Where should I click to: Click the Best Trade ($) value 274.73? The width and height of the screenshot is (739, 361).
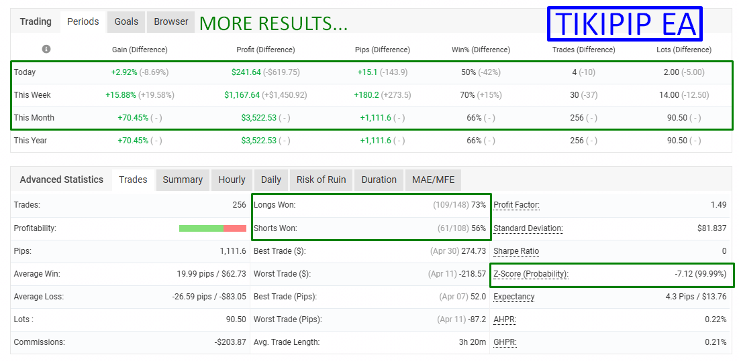point(473,251)
